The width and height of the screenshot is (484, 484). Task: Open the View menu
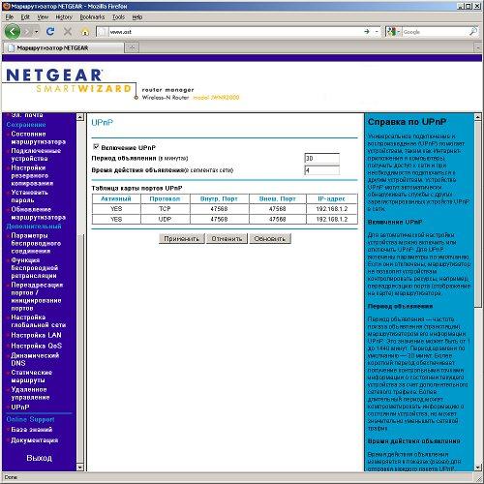(x=43, y=17)
